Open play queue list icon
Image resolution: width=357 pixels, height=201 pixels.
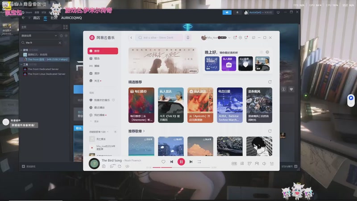tap(272, 163)
